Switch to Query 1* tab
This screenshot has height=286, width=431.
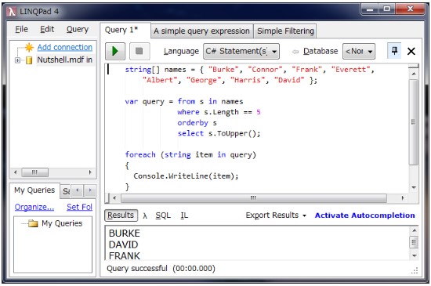click(x=125, y=30)
